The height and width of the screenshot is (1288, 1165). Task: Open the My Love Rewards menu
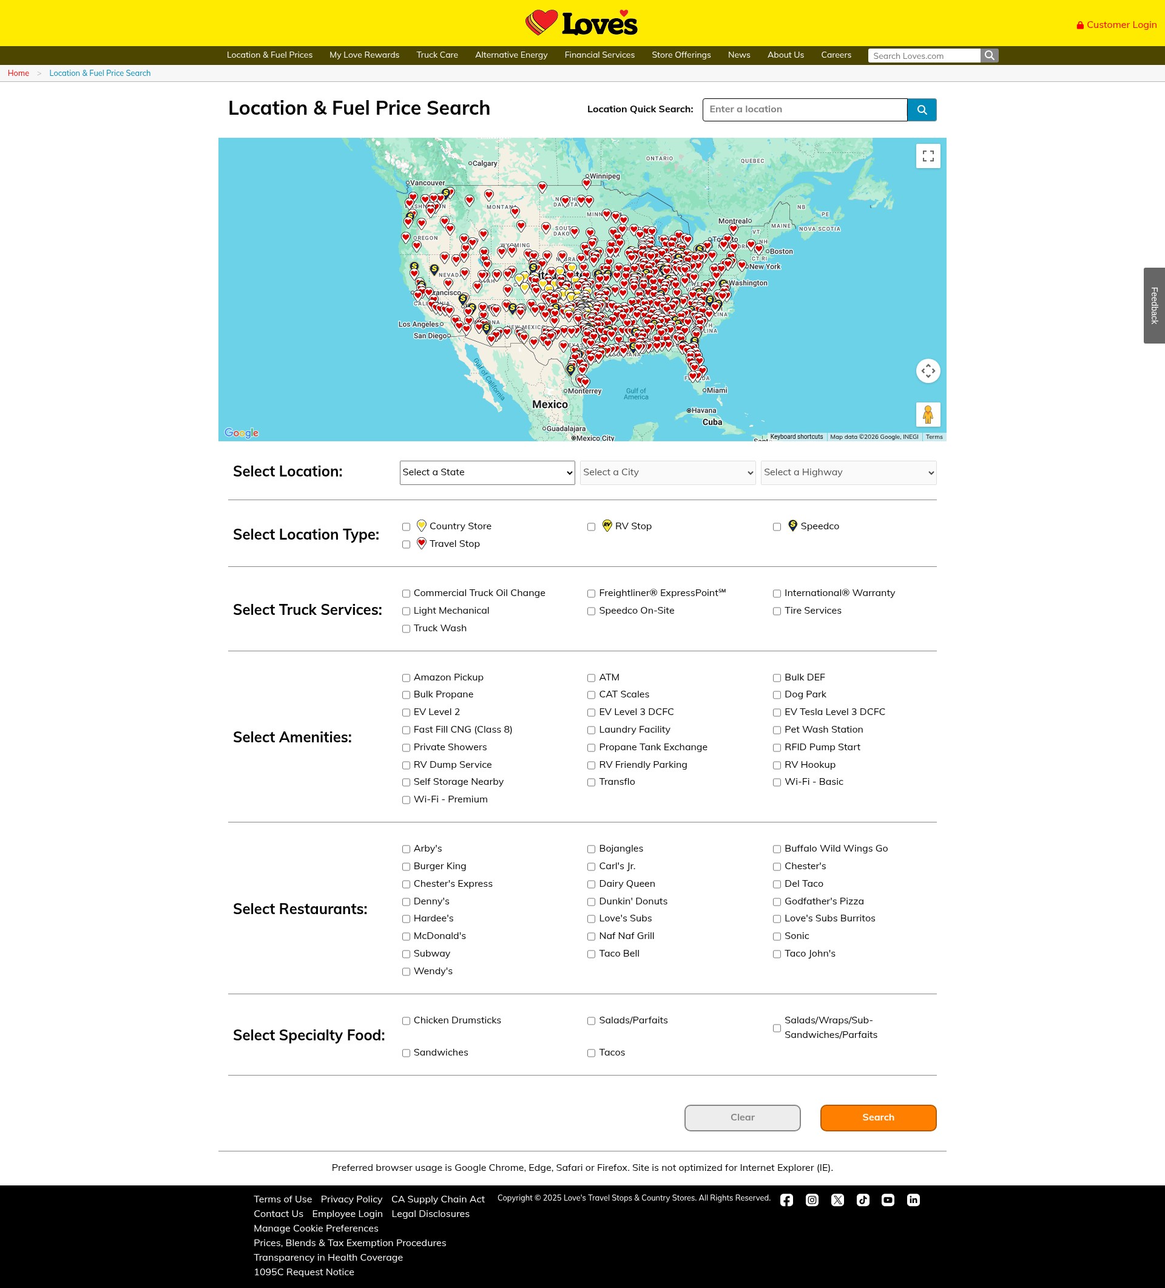365,55
